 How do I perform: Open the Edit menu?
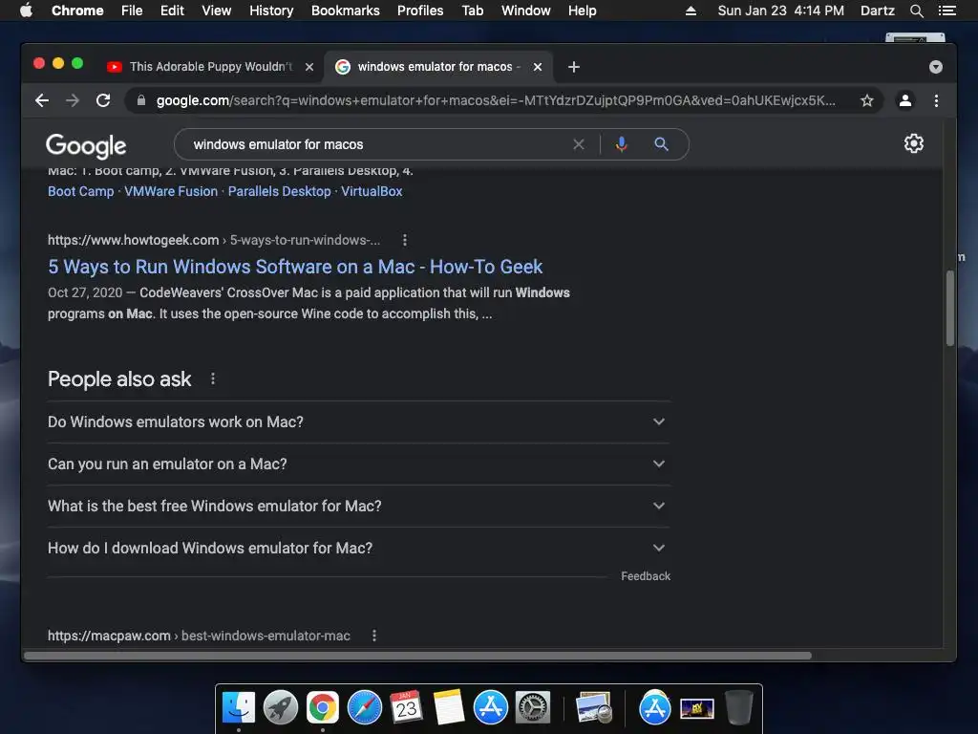pyautogui.click(x=172, y=11)
